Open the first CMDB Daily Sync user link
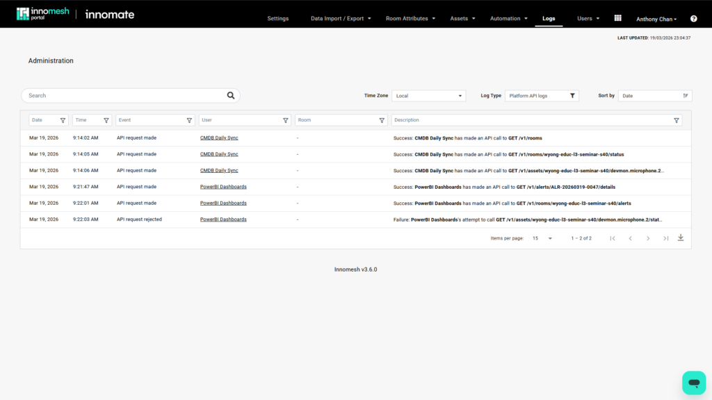Screen dimensions: 712x400 pyautogui.click(x=219, y=137)
